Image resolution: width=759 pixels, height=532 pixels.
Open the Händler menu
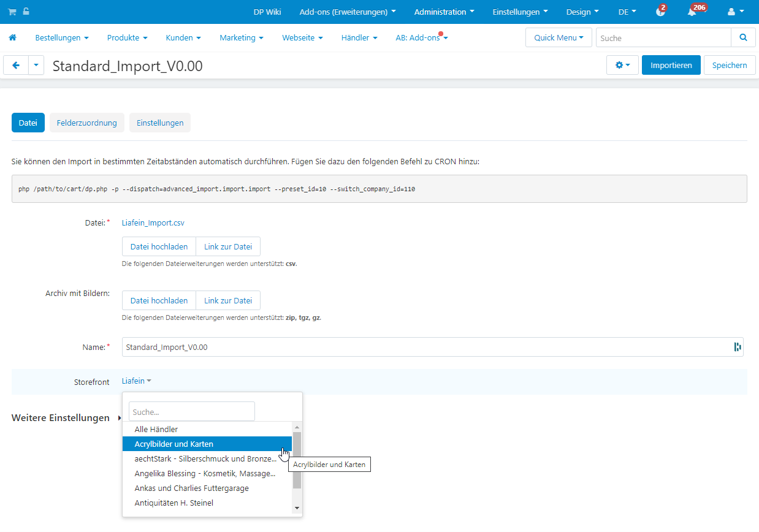point(359,38)
